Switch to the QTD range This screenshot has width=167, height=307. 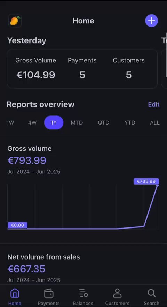104,122
